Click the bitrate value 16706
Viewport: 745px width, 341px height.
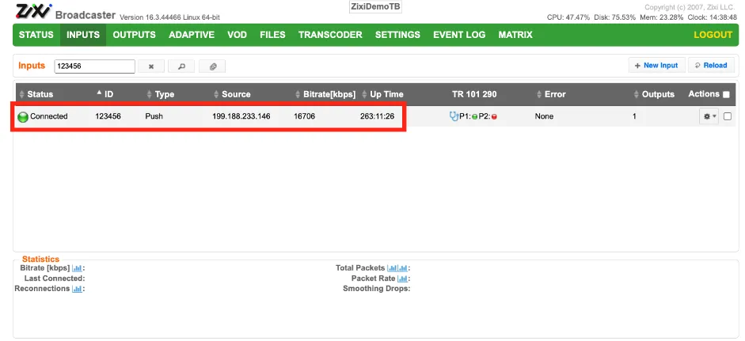click(x=305, y=116)
